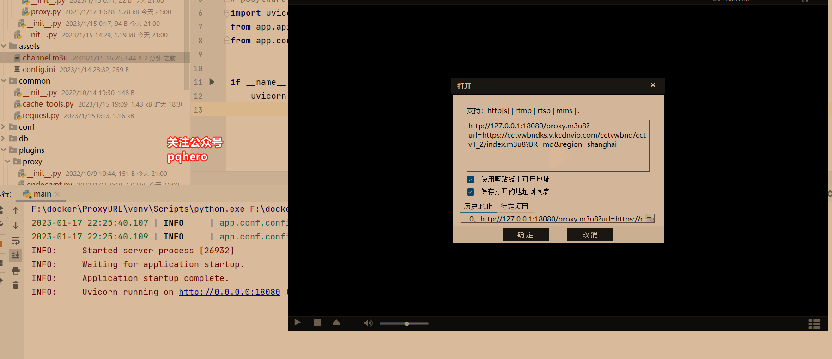Open the http://0.0.0.0:18080 link
Viewport: 832px width, 359px height.
click(x=230, y=292)
